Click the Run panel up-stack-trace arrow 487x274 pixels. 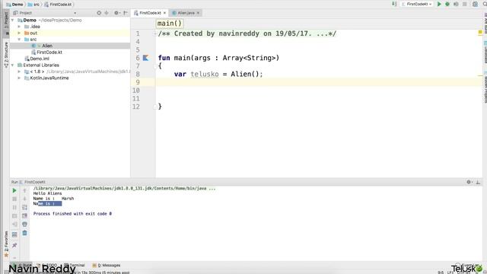pyautogui.click(x=24, y=190)
